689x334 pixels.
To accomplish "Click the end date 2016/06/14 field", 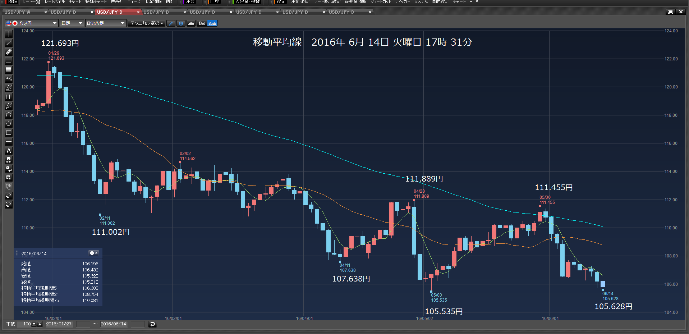I will click(x=114, y=324).
